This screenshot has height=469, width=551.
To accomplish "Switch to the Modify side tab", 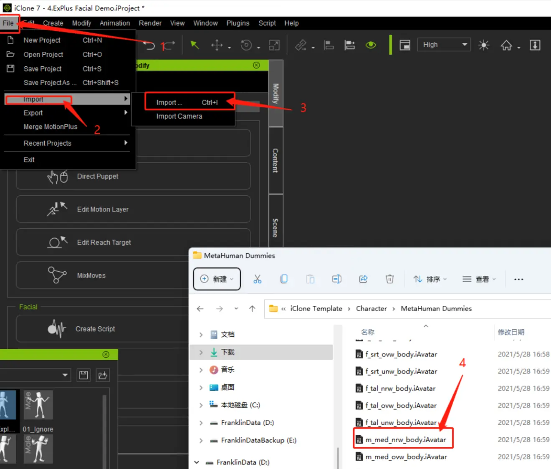I will click(276, 93).
